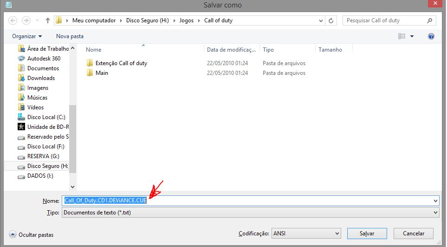Open the recent locations dropdown arrow

pos(37,20)
